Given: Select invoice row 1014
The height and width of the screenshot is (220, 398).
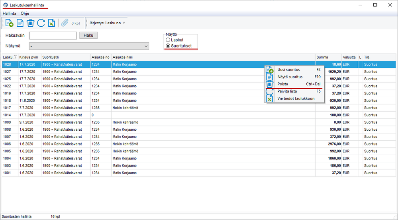Looking at the screenshot, I should coord(199,115).
